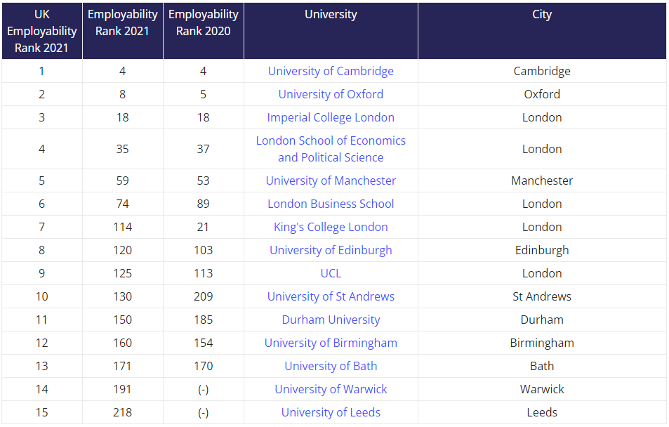Visit the University of Birmingham link
669x427 pixels.
point(331,343)
